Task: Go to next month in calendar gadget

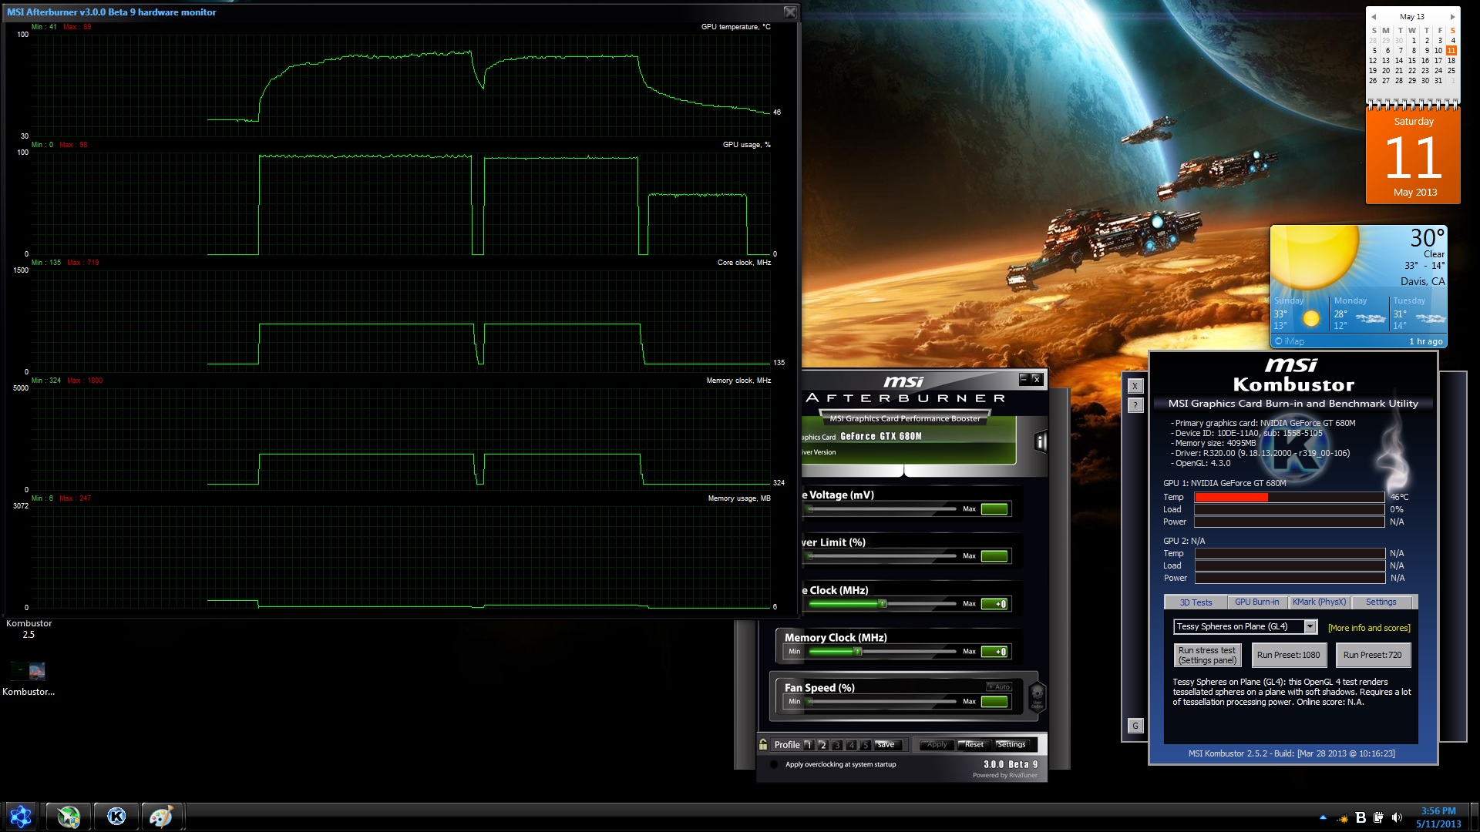Action: (x=1452, y=16)
